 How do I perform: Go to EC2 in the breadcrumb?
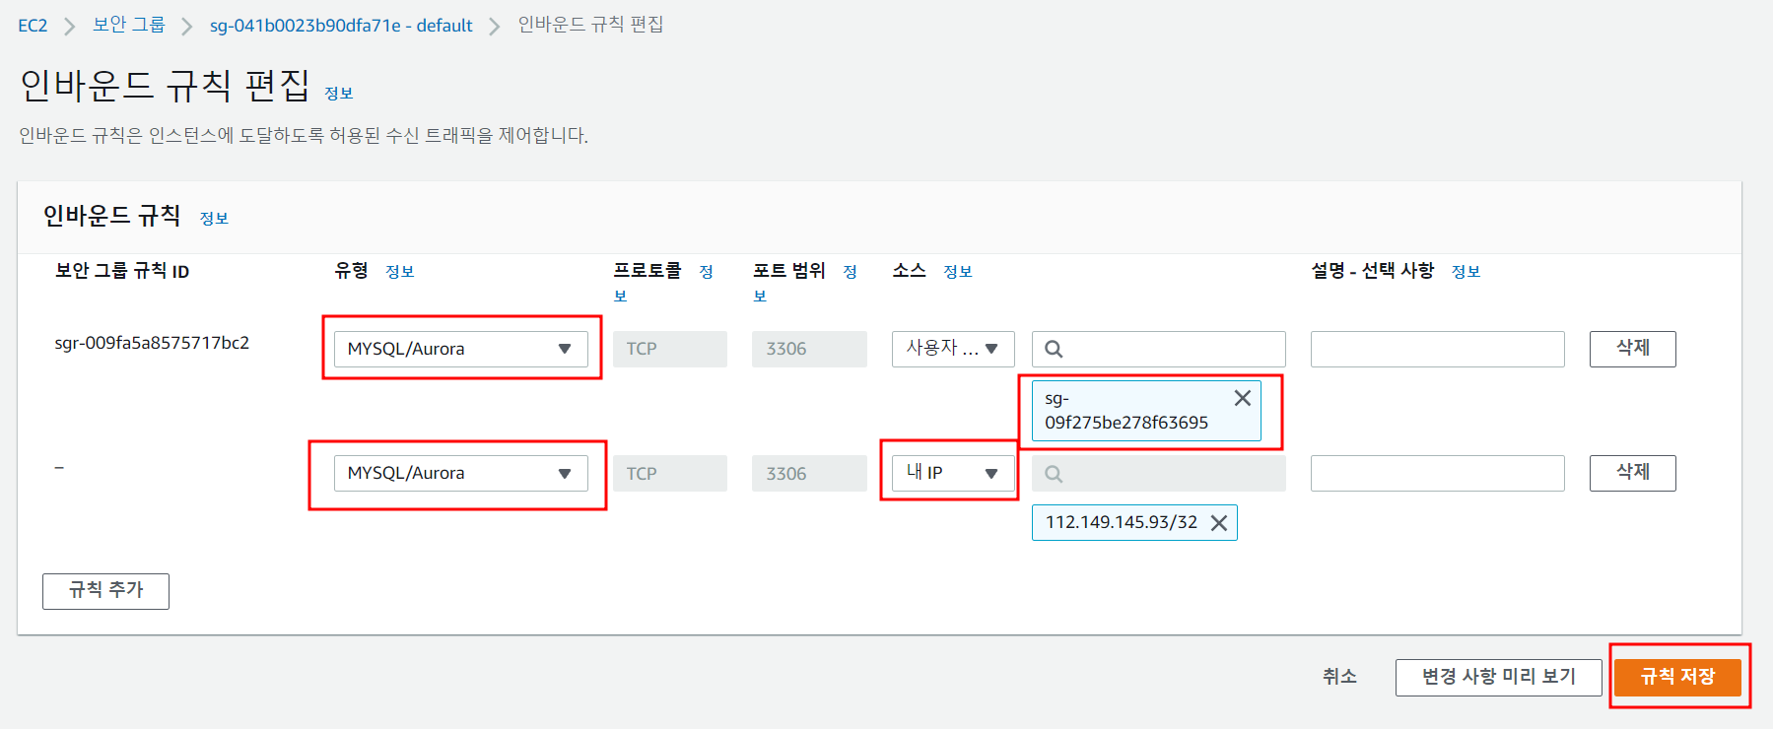[x=33, y=26]
